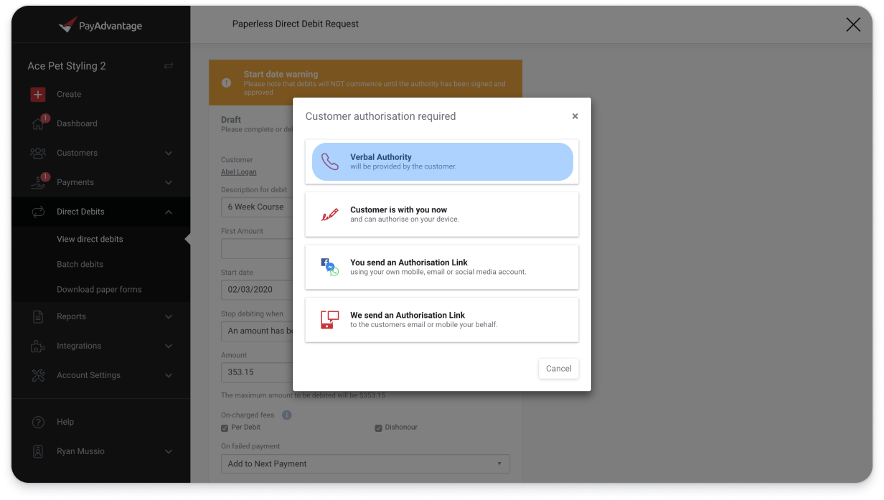Screen dimensions: 884x500
Task: Click the PayAdvantage logo
Action: [100, 26]
